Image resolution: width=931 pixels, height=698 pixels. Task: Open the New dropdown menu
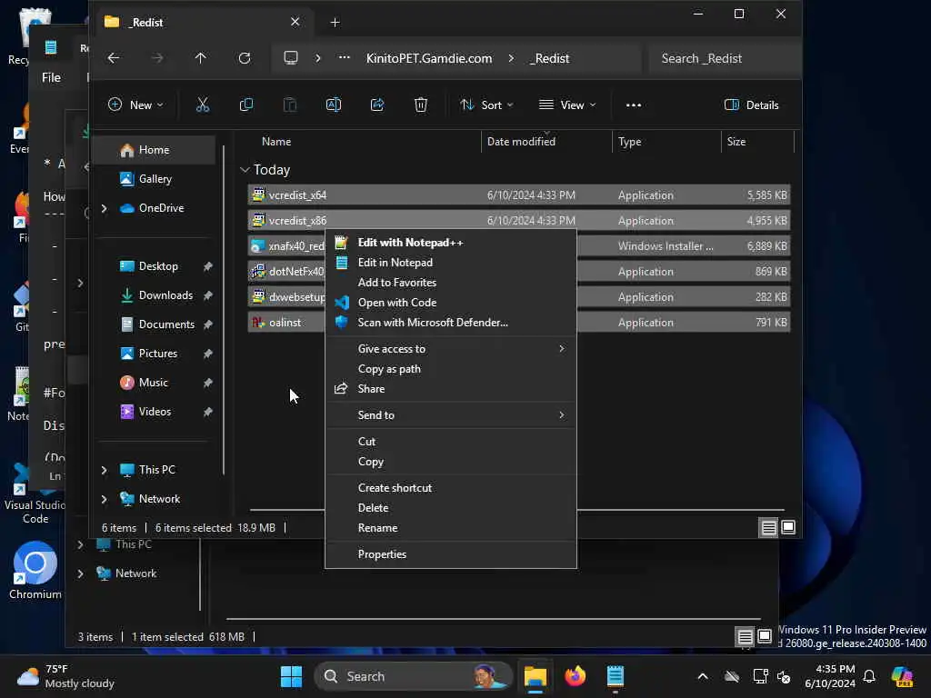click(136, 105)
